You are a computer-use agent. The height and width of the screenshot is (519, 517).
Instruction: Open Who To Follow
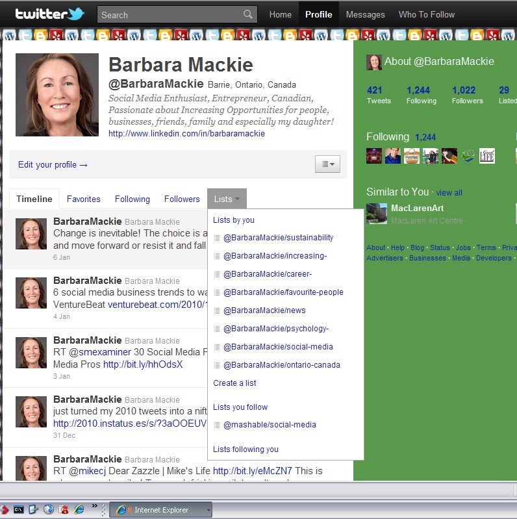(426, 14)
